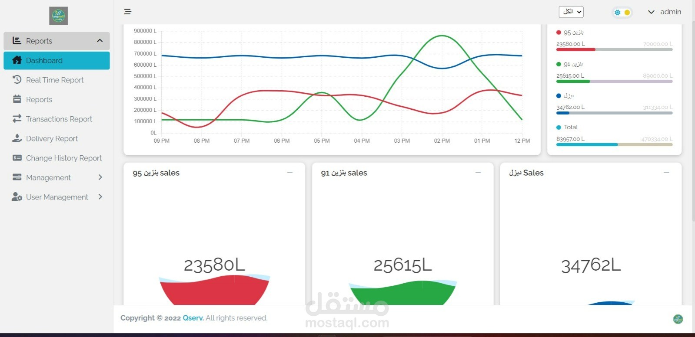The height and width of the screenshot is (337, 695).
Task: Click the Management menu label
Action: click(48, 177)
